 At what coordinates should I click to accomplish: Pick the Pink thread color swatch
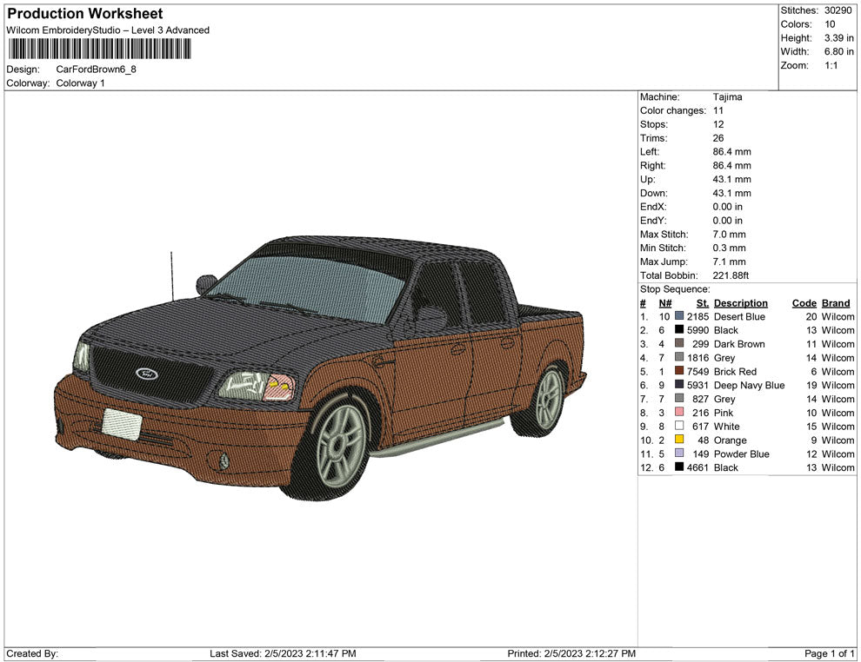(679, 413)
